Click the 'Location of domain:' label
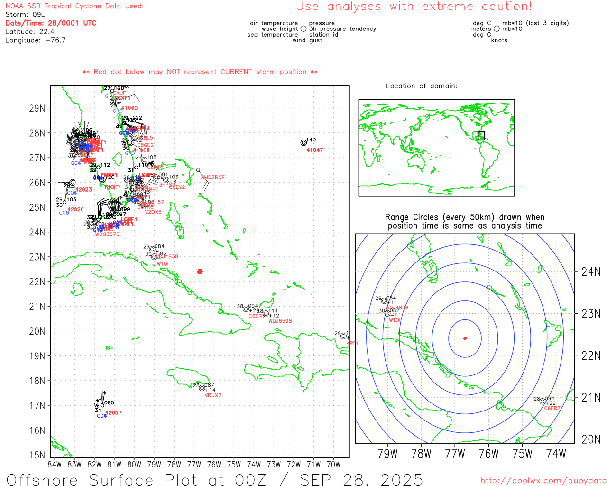The height and width of the screenshot is (486, 607). (422, 86)
